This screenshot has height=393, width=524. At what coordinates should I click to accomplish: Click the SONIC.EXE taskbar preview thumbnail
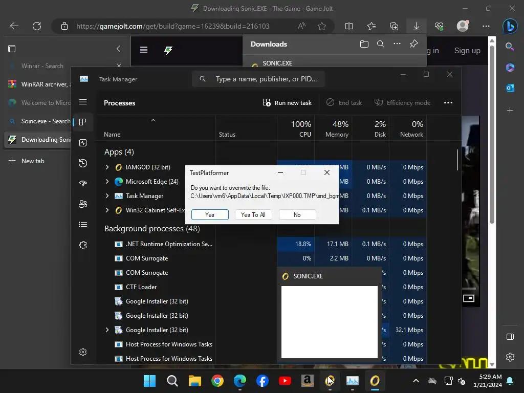pos(330,322)
